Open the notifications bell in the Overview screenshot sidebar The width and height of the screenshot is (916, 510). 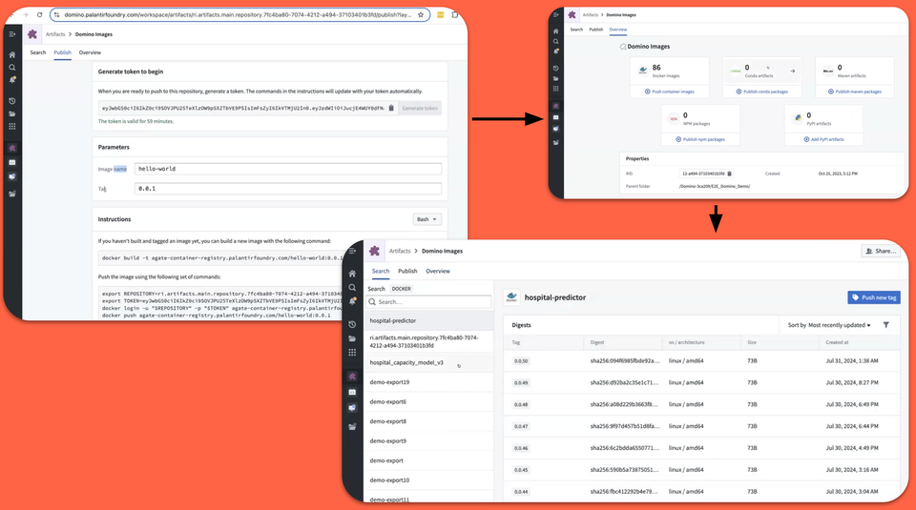coord(555,51)
